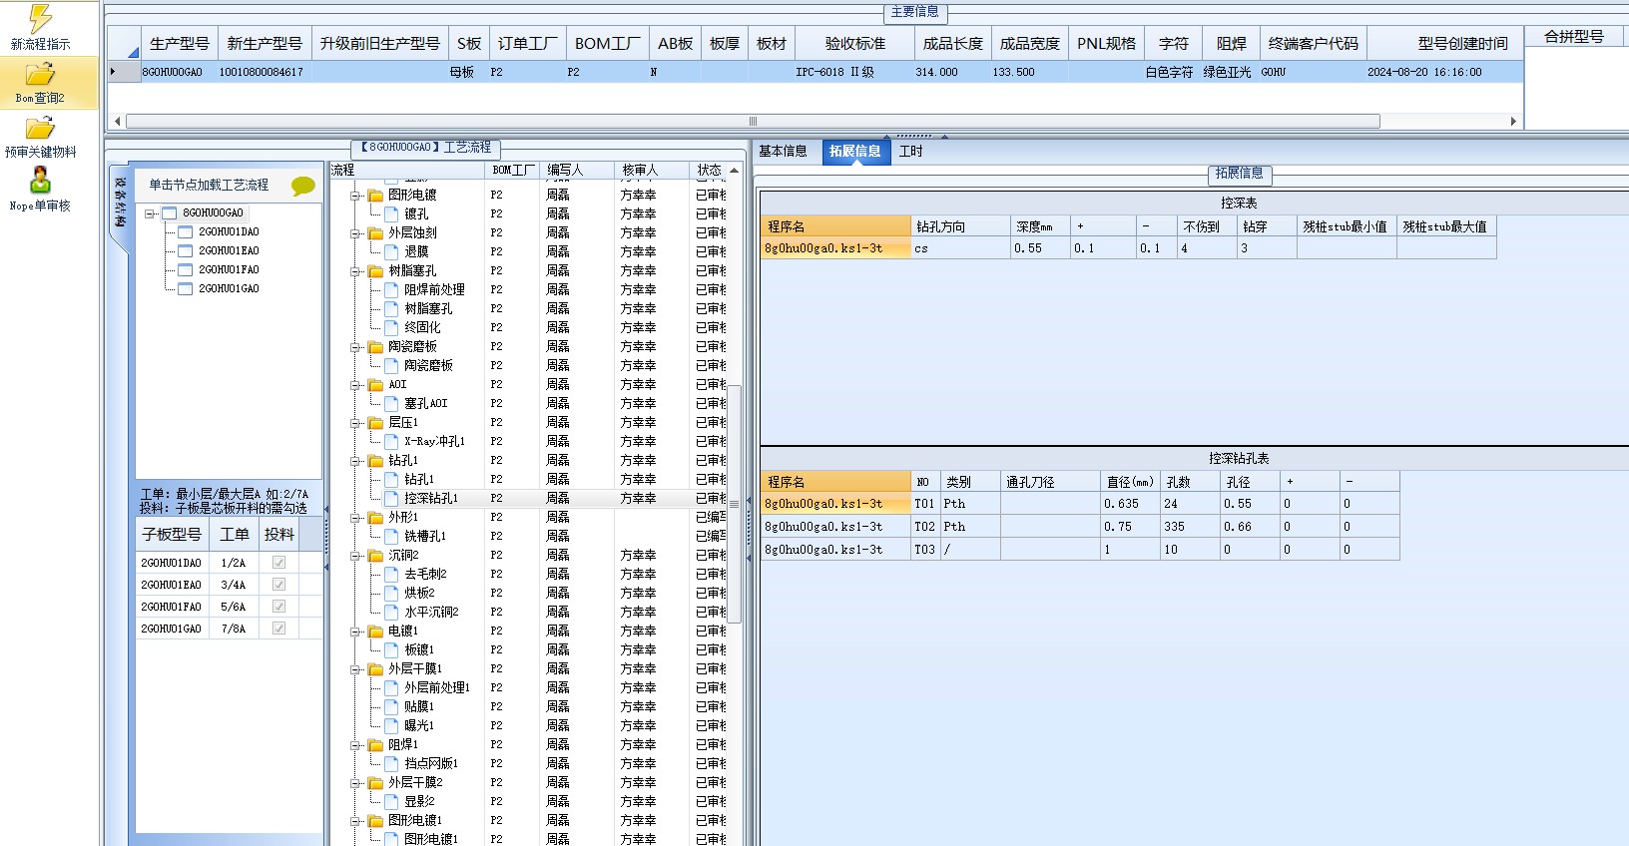Toggle 投料 checkbox for 2G0HU01EA0

(x=278, y=585)
